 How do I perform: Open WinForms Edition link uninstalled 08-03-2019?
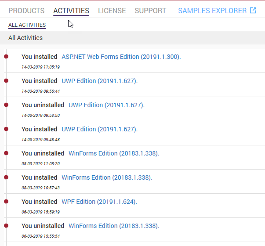pos(114,153)
